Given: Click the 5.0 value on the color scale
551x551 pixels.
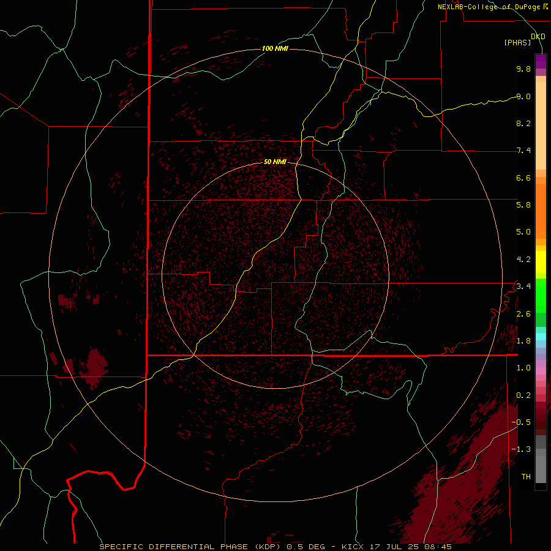Looking at the screenshot, I should click(523, 232).
